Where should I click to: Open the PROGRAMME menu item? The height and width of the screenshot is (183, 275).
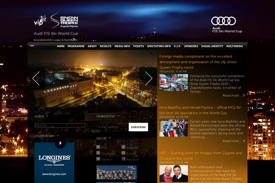76,46
